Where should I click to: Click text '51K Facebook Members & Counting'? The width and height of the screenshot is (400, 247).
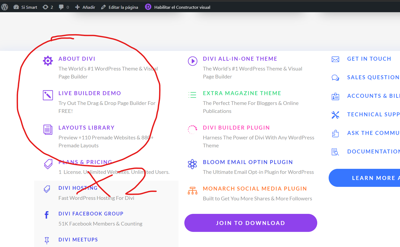(x=100, y=224)
